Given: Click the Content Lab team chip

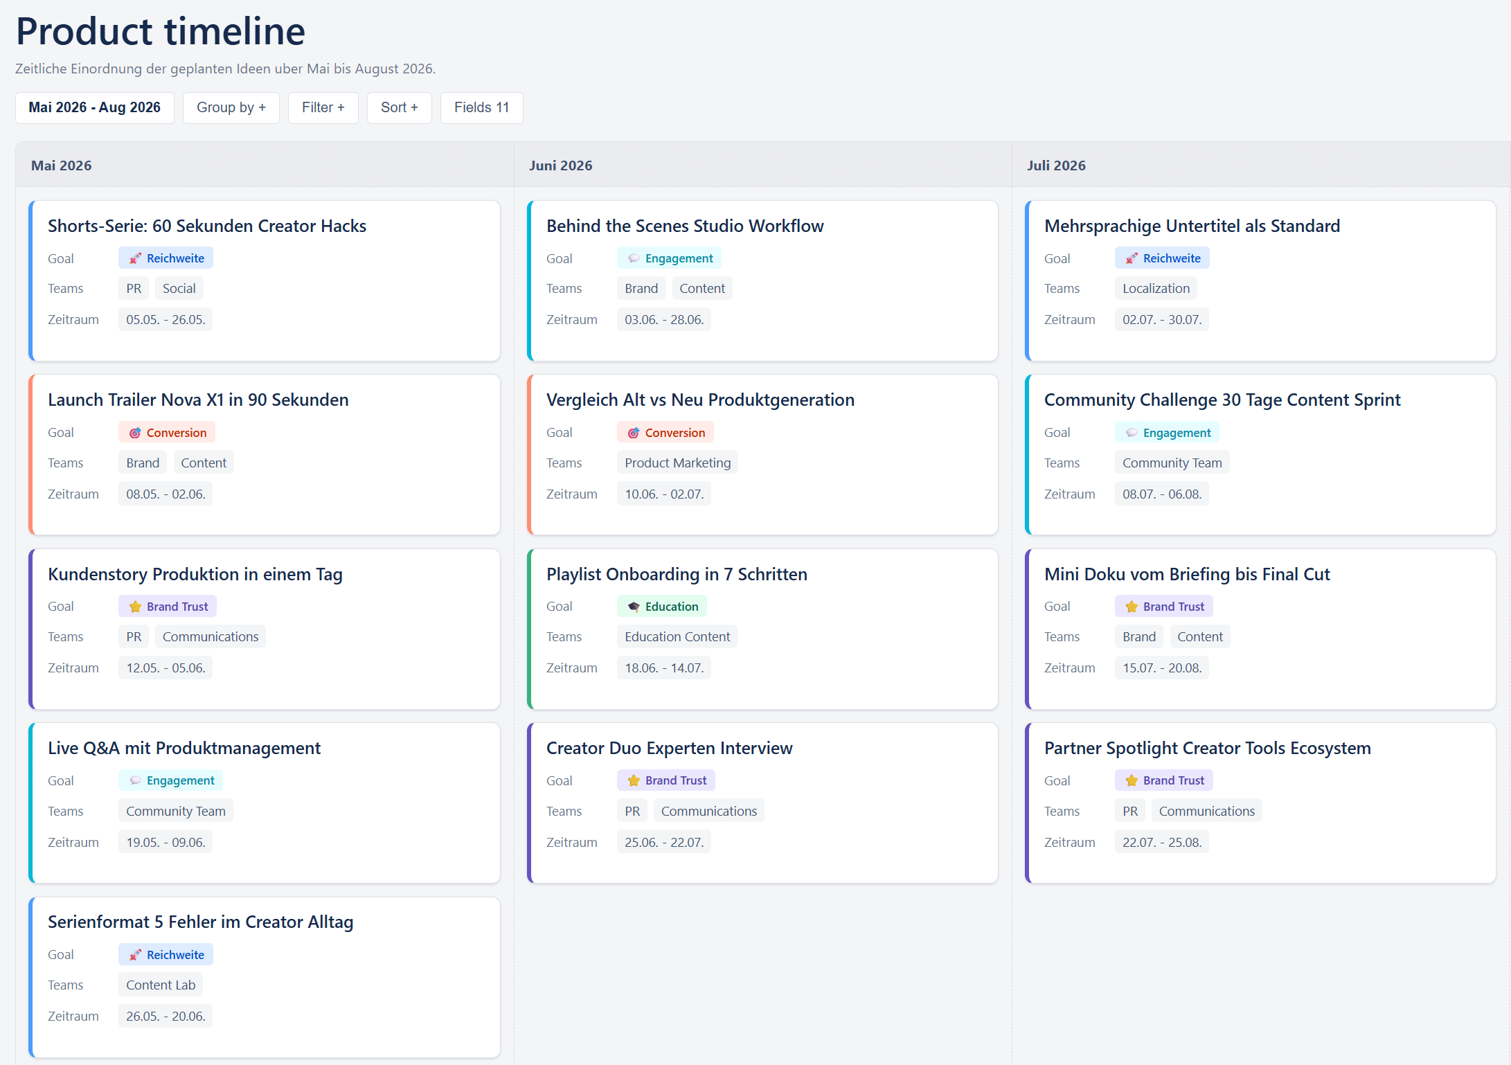Looking at the screenshot, I should (x=161, y=985).
